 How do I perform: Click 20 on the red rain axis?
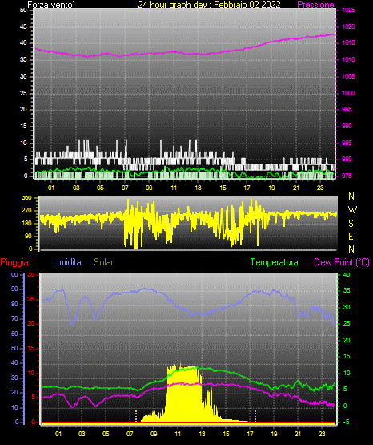tap(31, 324)
